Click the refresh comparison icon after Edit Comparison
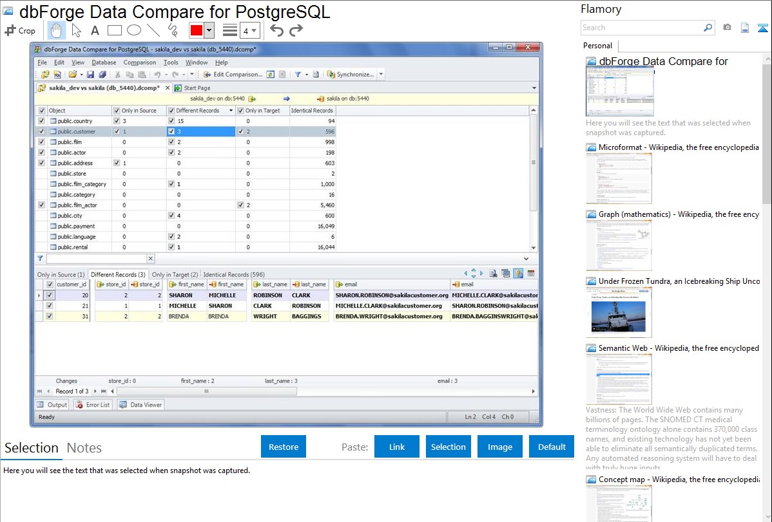772x522 pixels. [270, 74]
